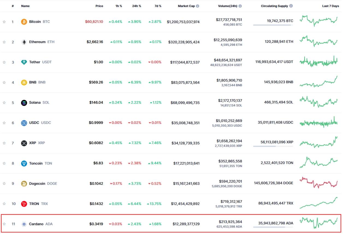Click USDC market cap $35,008,748,351
This screenshot has width=343, height=234.
point(185,123)
